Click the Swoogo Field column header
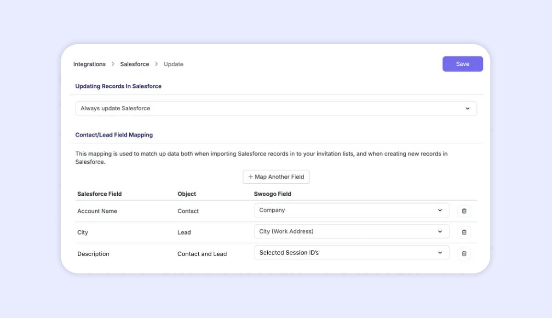552x318 pixels. [272, 194]
